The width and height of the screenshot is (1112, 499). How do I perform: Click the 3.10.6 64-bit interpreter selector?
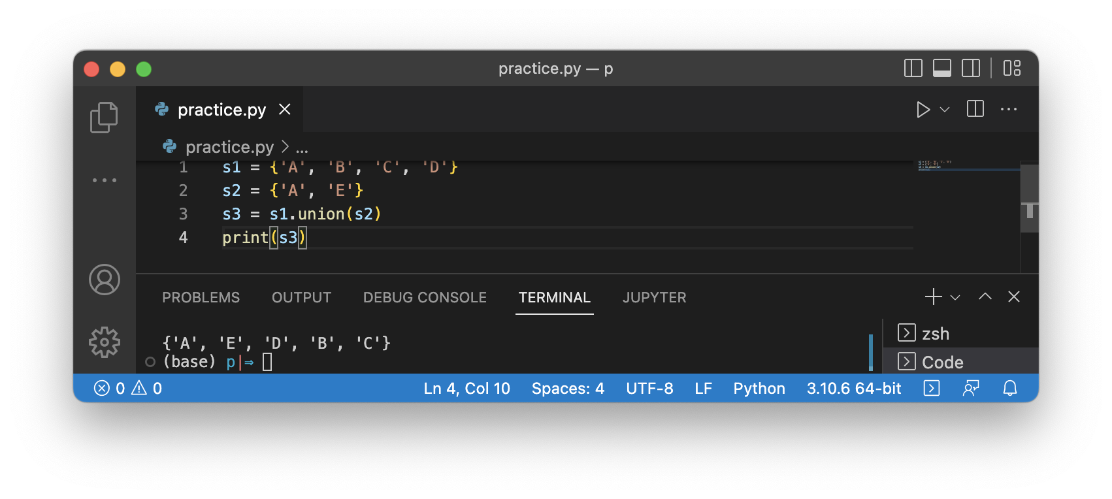point(853,389)
